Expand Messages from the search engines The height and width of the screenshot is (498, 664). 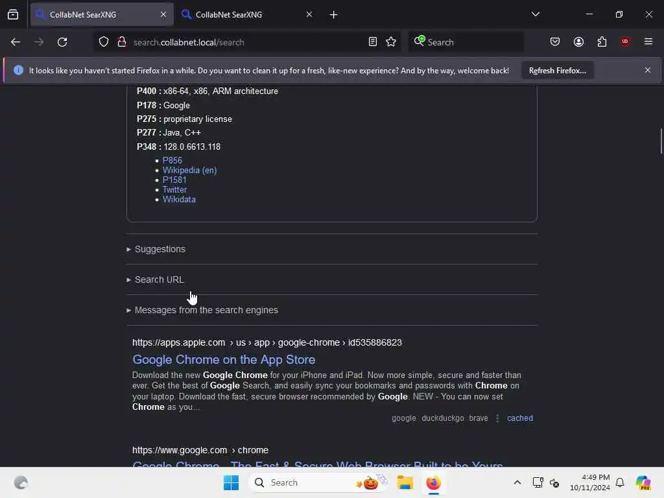202,310
